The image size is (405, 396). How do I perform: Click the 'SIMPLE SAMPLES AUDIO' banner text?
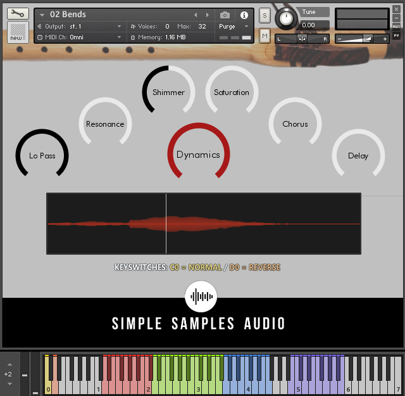(198, 323)
